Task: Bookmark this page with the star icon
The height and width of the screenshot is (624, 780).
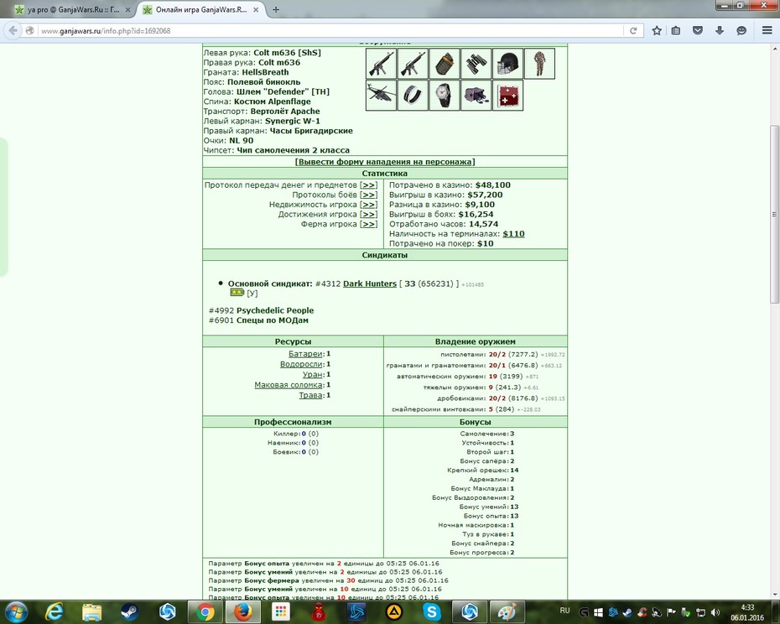Action: (657, 30)
